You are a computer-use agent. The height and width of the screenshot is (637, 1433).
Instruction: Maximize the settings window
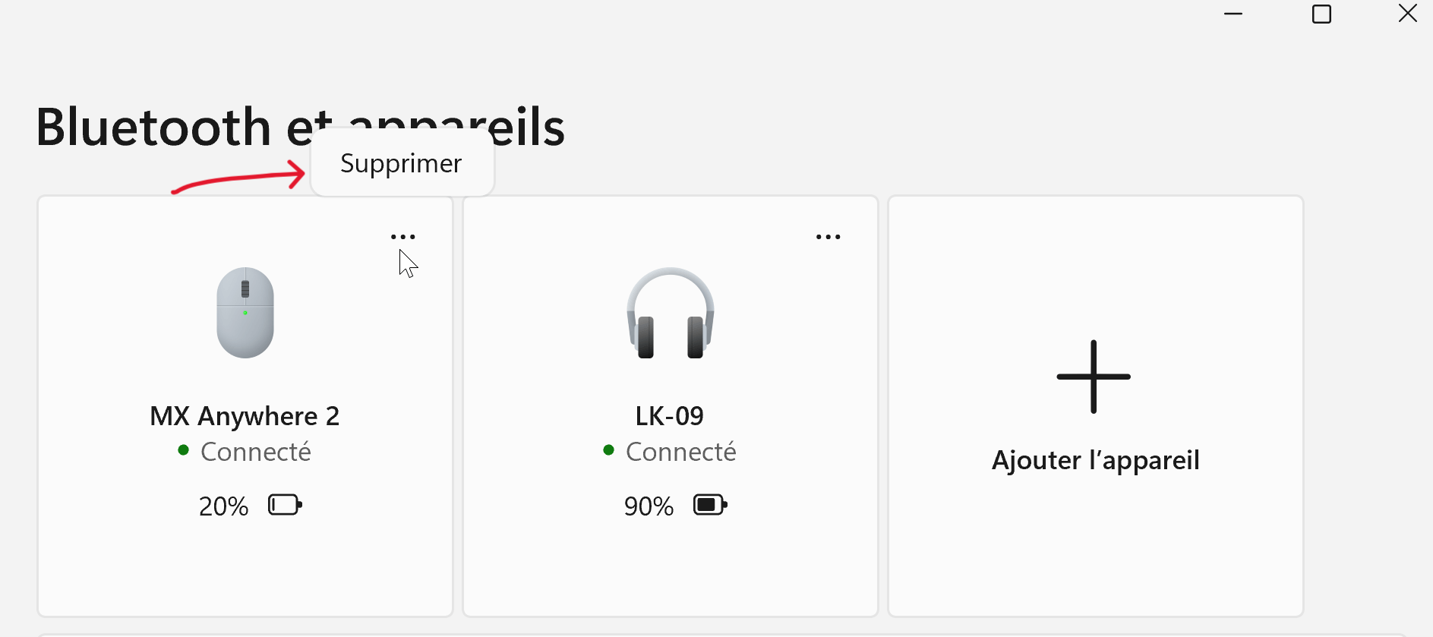[x=1321, y=14]
